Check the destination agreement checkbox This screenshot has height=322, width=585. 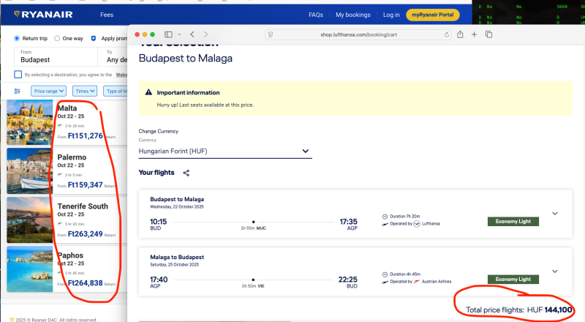point(18,74)
